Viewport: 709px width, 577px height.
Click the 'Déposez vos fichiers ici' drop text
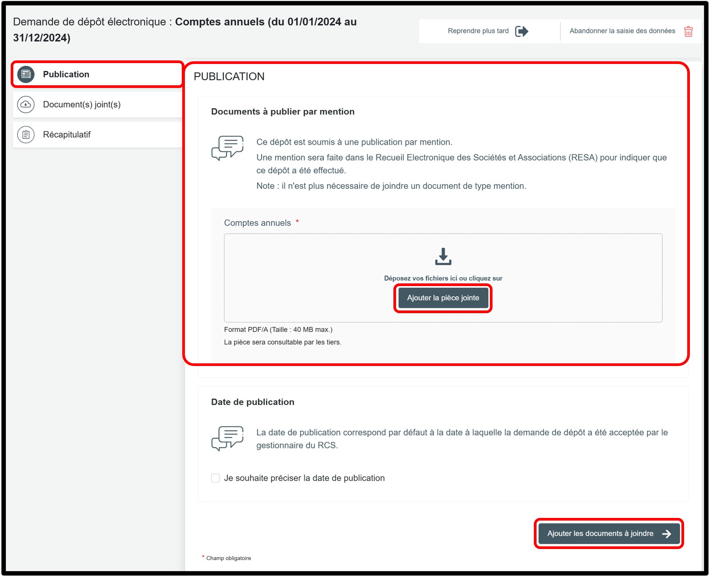443,279
